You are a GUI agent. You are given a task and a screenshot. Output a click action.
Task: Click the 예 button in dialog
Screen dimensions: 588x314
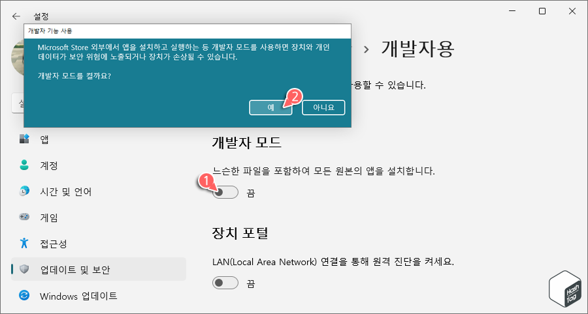tap(270, 107)
